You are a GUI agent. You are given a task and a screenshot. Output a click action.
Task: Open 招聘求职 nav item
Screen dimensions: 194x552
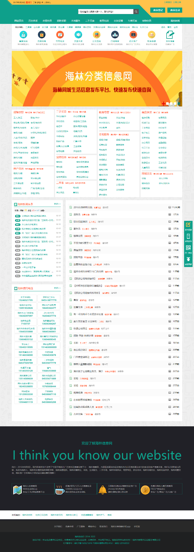[62, 21]
